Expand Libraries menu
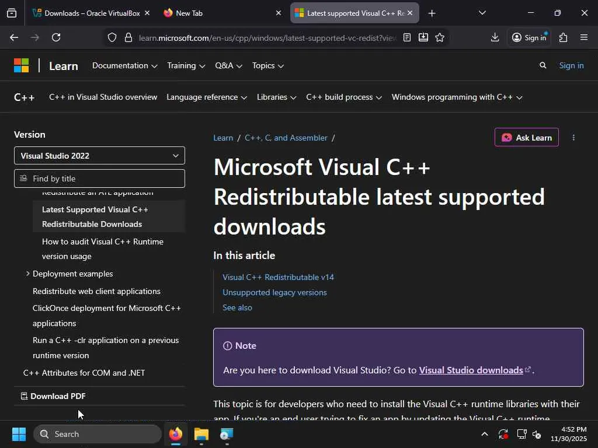Screen dimensions: 598x448 point(276,97)
